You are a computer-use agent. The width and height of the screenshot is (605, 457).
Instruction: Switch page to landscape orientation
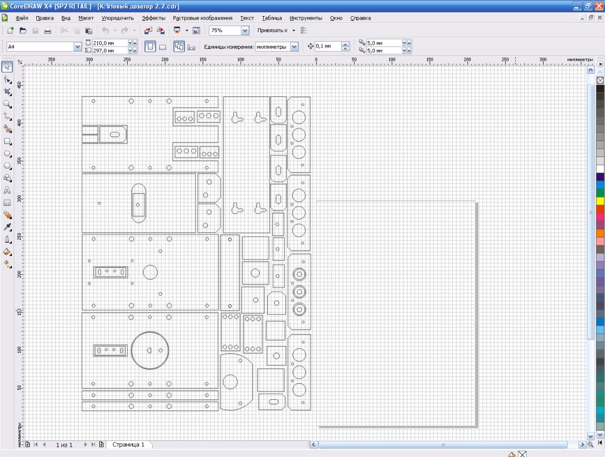tap(162, 46)
